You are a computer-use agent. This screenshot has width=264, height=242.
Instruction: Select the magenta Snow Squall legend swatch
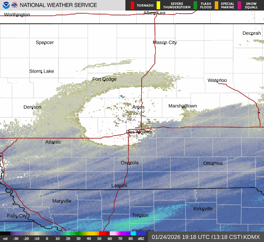239,5
